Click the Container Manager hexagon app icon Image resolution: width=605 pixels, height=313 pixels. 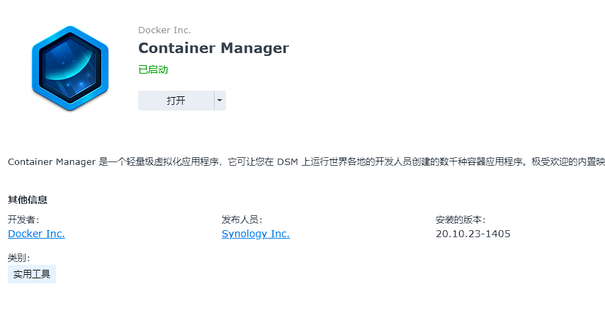click(69, 68)
